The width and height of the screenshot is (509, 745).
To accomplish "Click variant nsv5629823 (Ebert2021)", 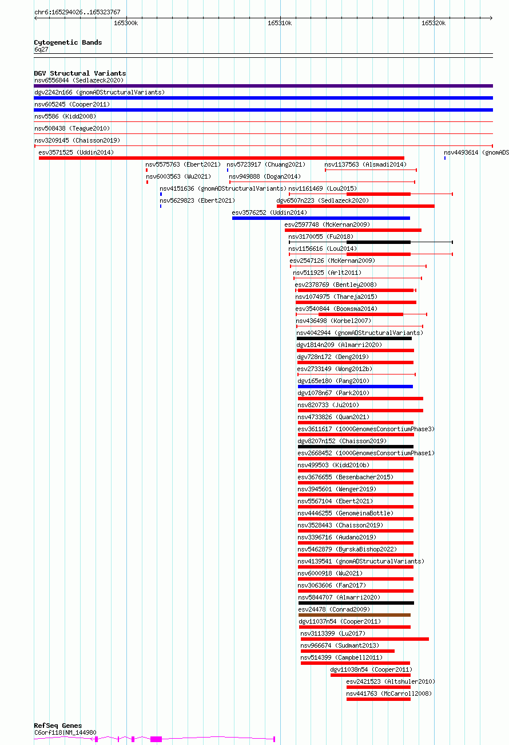I will (x=197, y=200).
